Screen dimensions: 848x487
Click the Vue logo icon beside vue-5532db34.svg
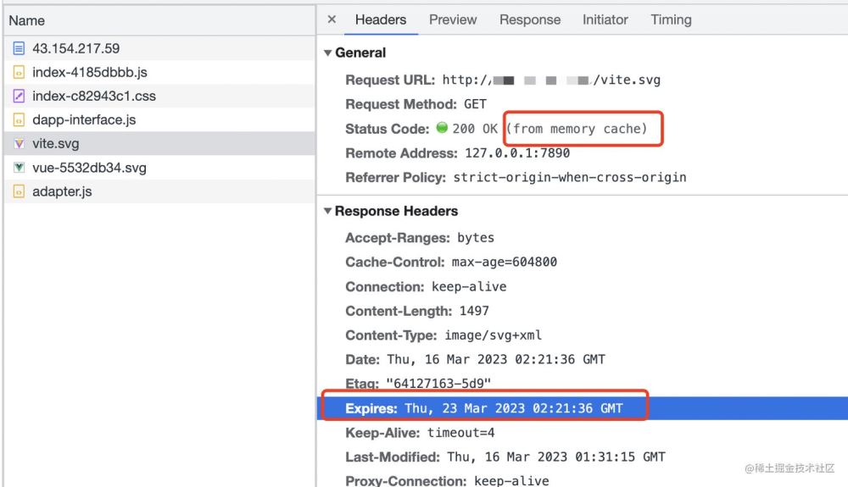click(x=19, y=168)
